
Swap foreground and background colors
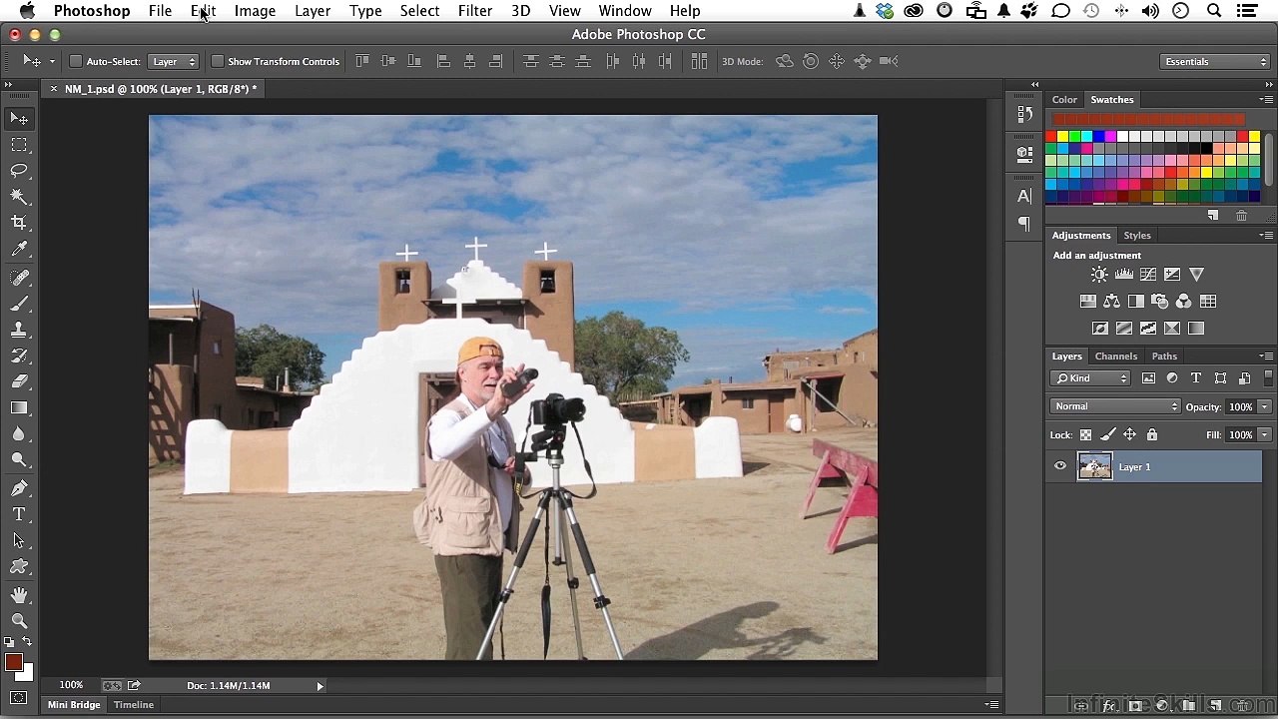pyautogui.click(x=27, y=642)
